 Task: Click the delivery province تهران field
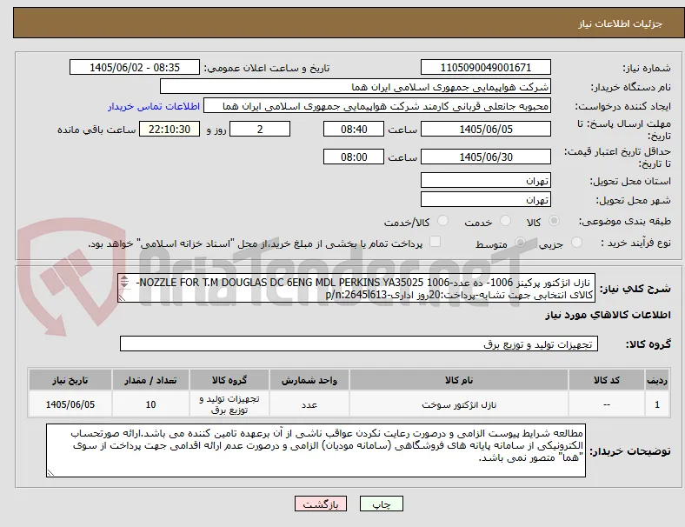click(x=485, y=181)
